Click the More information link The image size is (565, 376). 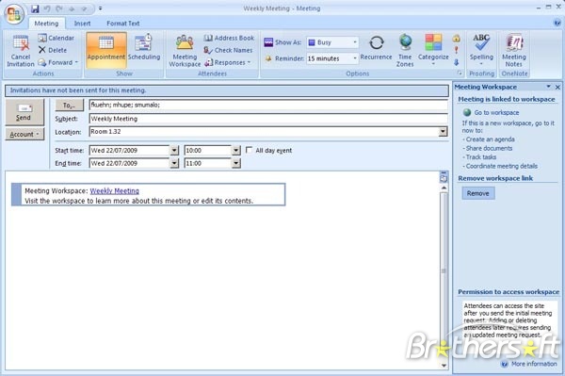534,364
